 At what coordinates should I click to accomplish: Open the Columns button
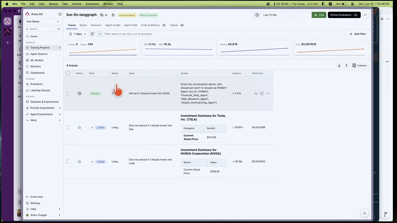360,65
